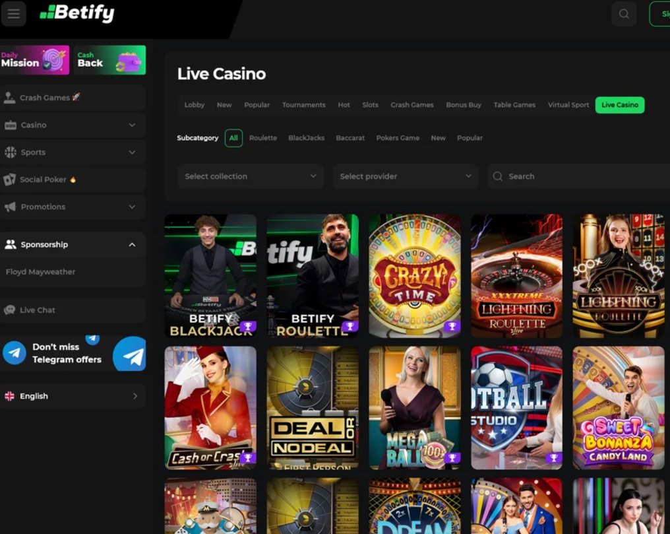Screen dimensions: 670x534
Task: Select the New subcategory filter
Action: click(438, 138)
